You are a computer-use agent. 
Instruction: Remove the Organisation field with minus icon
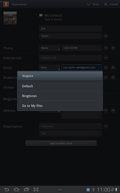click(106, 126)
